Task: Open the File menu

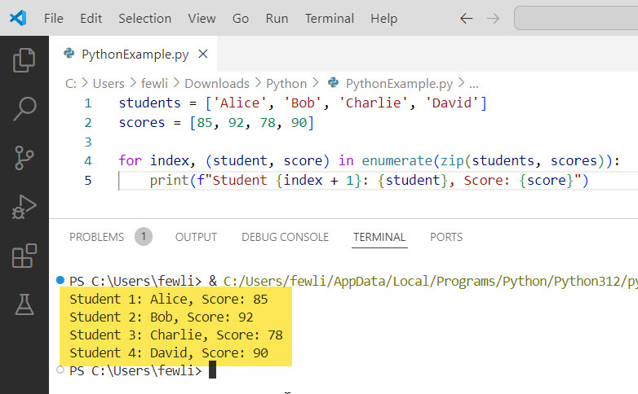Action: coord(54,18)
